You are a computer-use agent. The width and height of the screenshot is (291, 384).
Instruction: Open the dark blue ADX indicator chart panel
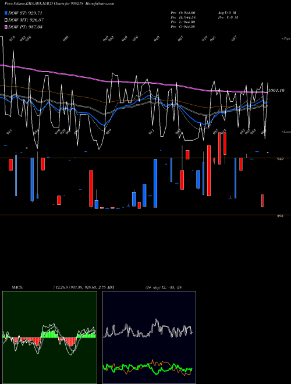(x=149, y=337)
